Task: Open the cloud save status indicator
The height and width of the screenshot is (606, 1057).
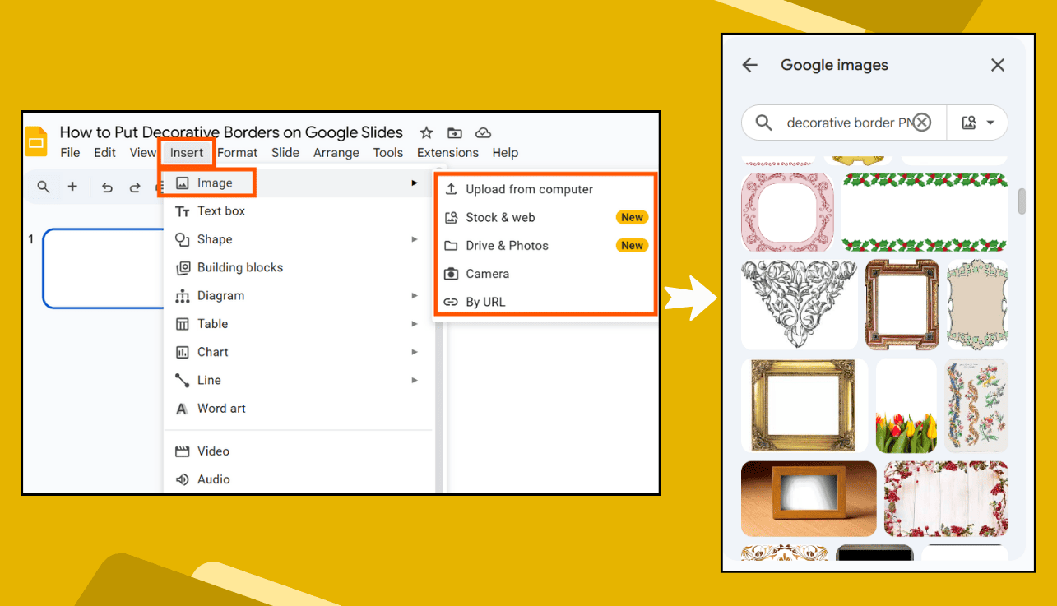Action: 483,132
